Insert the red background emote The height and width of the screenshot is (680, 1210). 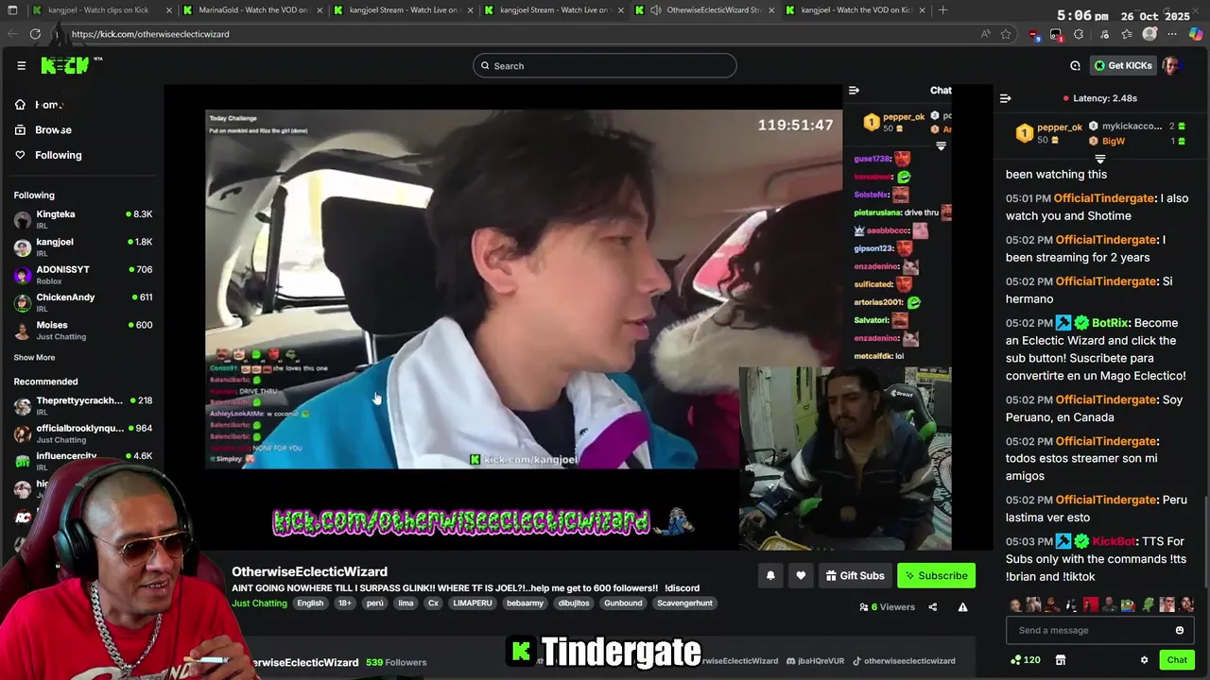click(1091, 604)
